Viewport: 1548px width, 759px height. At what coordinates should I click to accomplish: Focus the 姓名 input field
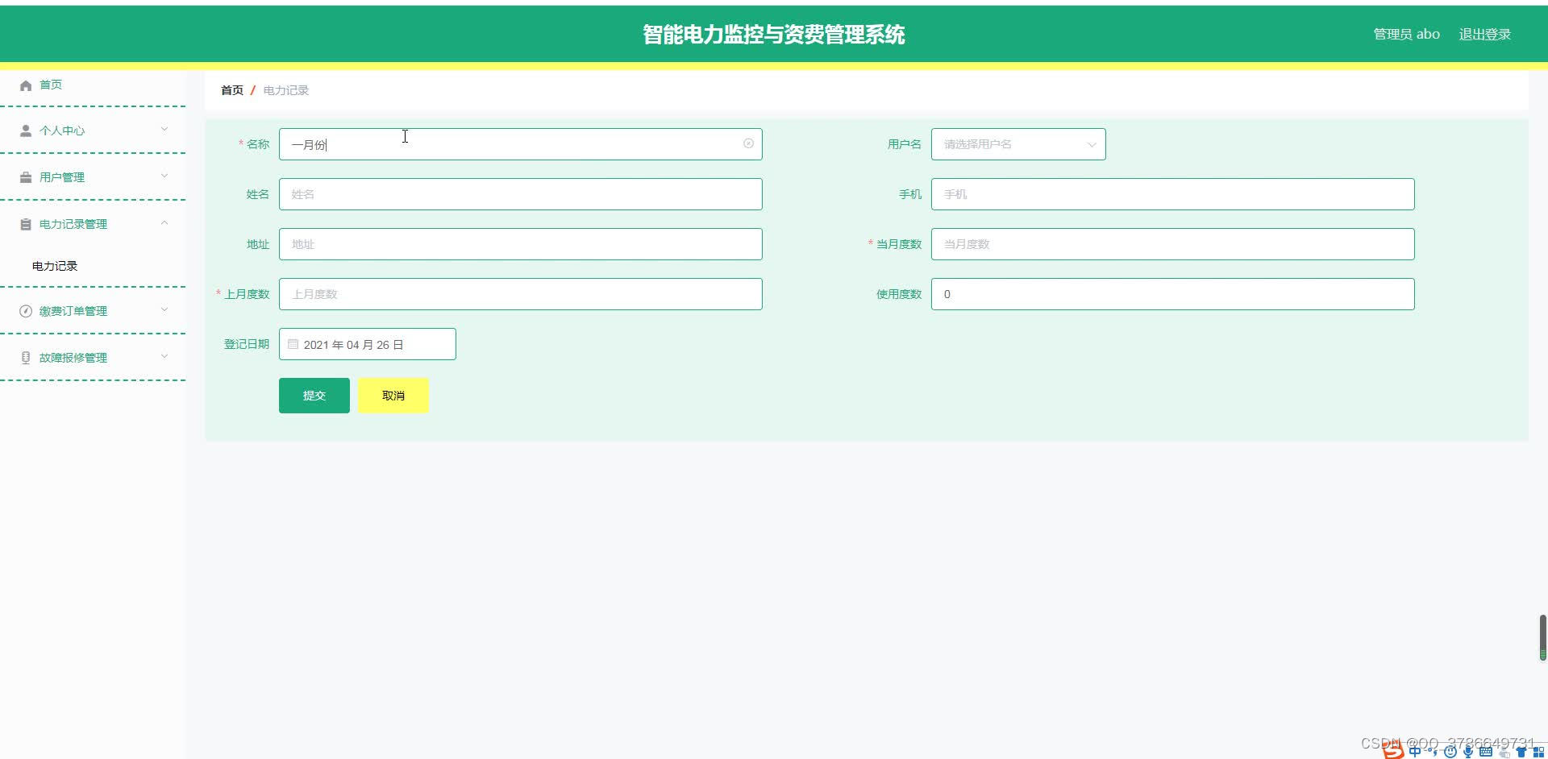(x=520, y=194)
